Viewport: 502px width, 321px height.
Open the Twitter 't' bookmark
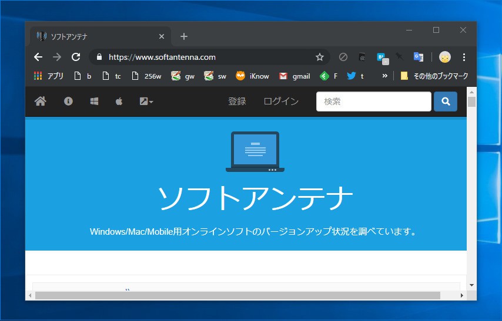pos(355,76)
